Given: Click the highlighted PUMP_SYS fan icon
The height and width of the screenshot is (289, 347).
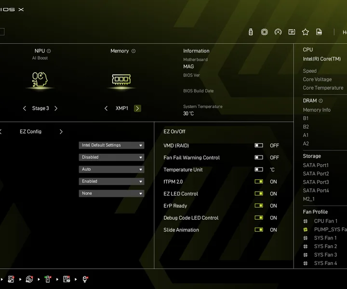Looking at the screenshot, I should pyautogui.click(x=306, y=230).
